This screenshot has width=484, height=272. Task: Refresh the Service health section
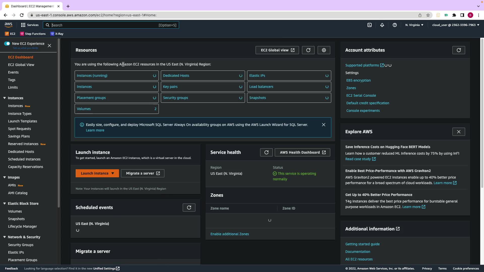(x=266, y=152)
